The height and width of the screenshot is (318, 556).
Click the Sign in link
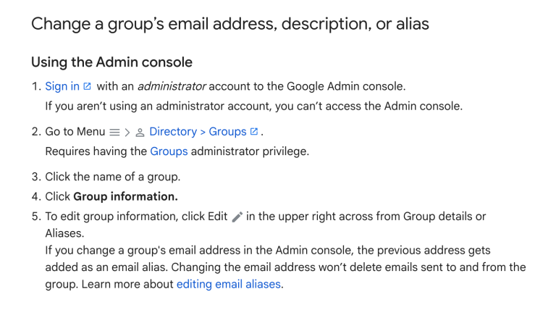tap(62, 86)
